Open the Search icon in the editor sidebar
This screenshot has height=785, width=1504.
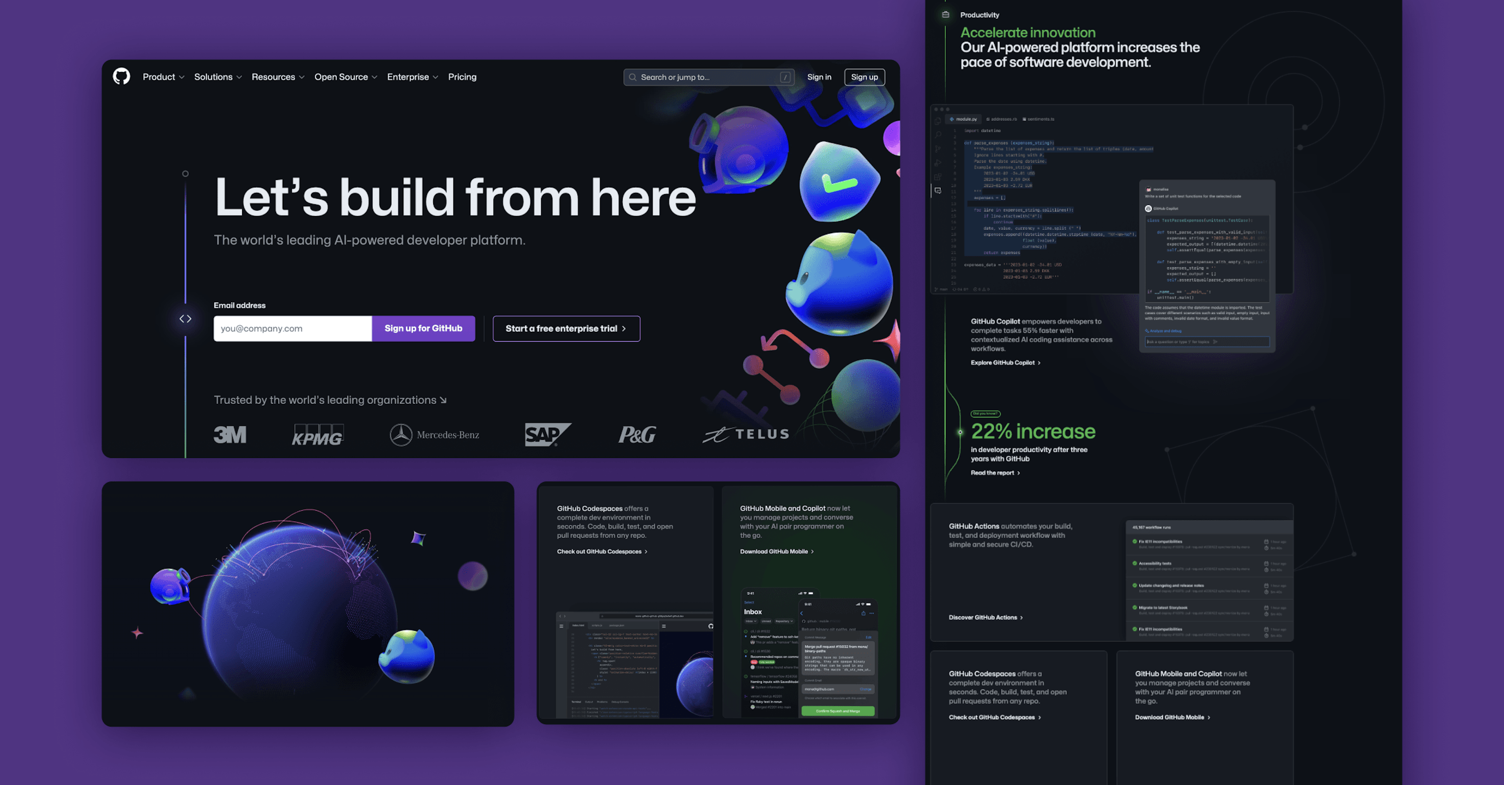[938, 135]
